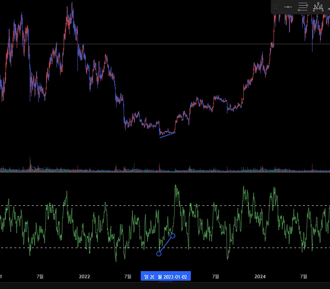
Task: Click the 2022 label on the time axis
Action: click(84, 277)
